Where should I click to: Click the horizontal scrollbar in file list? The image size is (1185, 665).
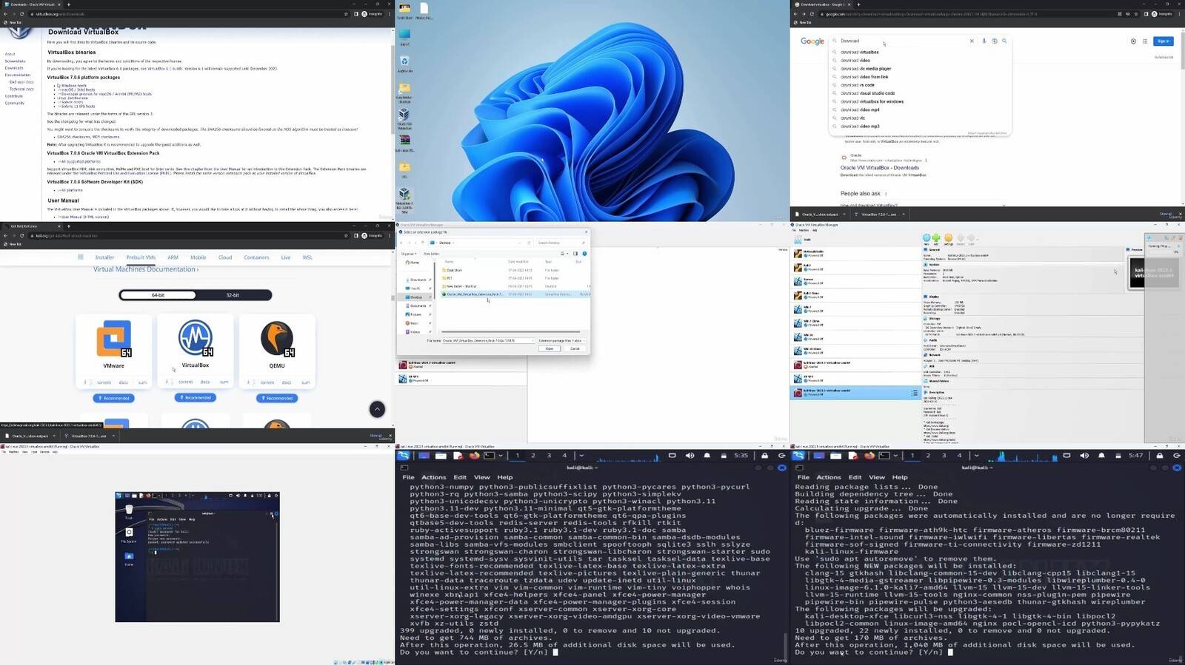click(x=511, y=331)
